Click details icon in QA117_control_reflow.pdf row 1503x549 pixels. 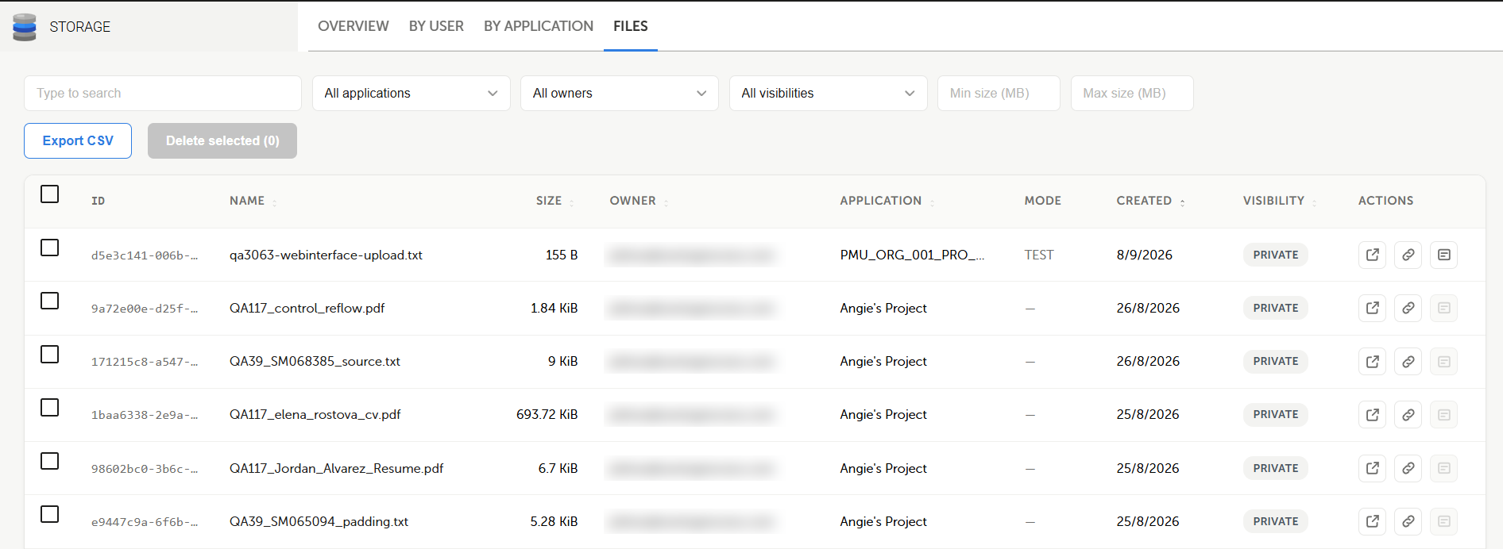click(1443, 308)
